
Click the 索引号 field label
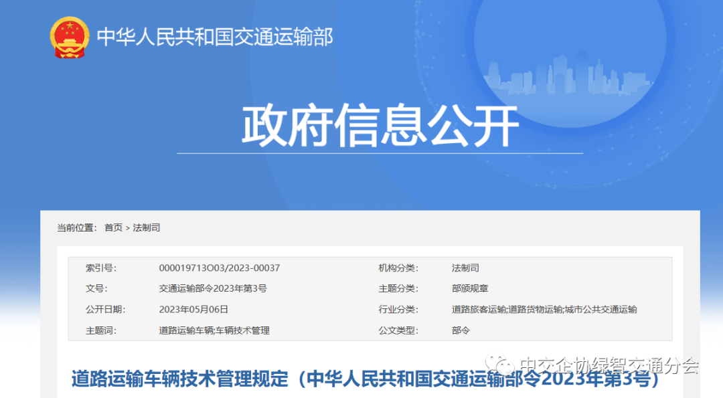[100, 268]
